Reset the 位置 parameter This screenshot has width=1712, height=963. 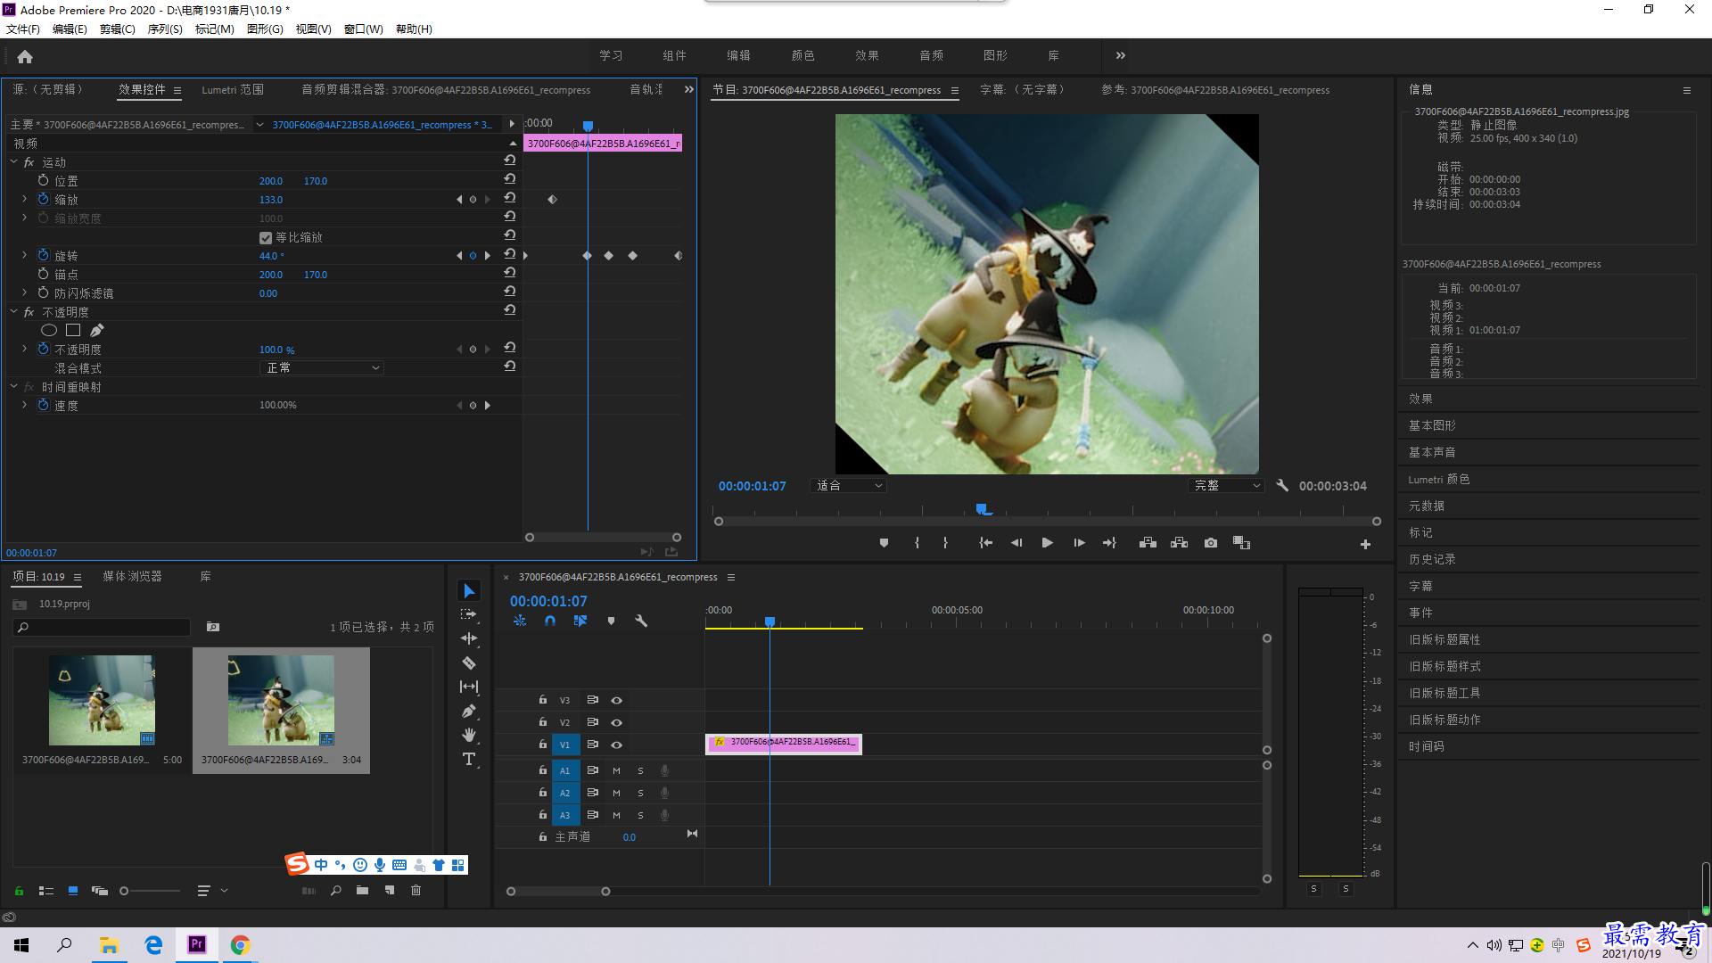pos(510,180)
